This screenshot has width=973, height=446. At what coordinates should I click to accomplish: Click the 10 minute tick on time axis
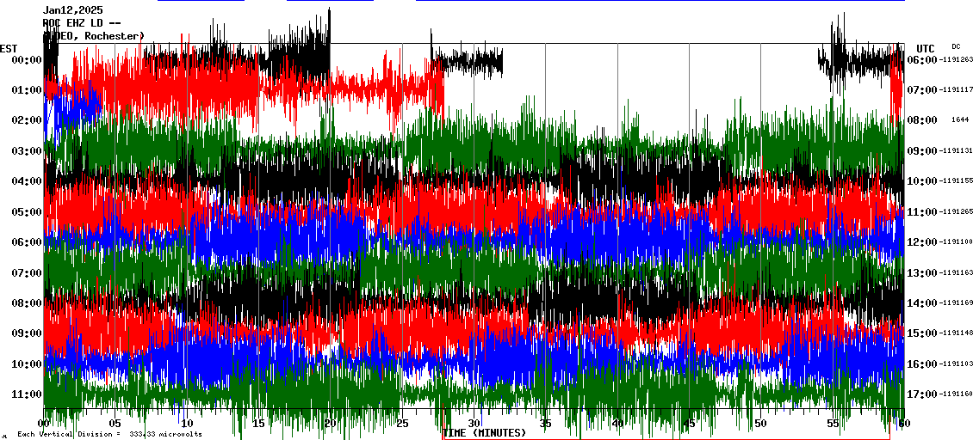pos(187,424)
